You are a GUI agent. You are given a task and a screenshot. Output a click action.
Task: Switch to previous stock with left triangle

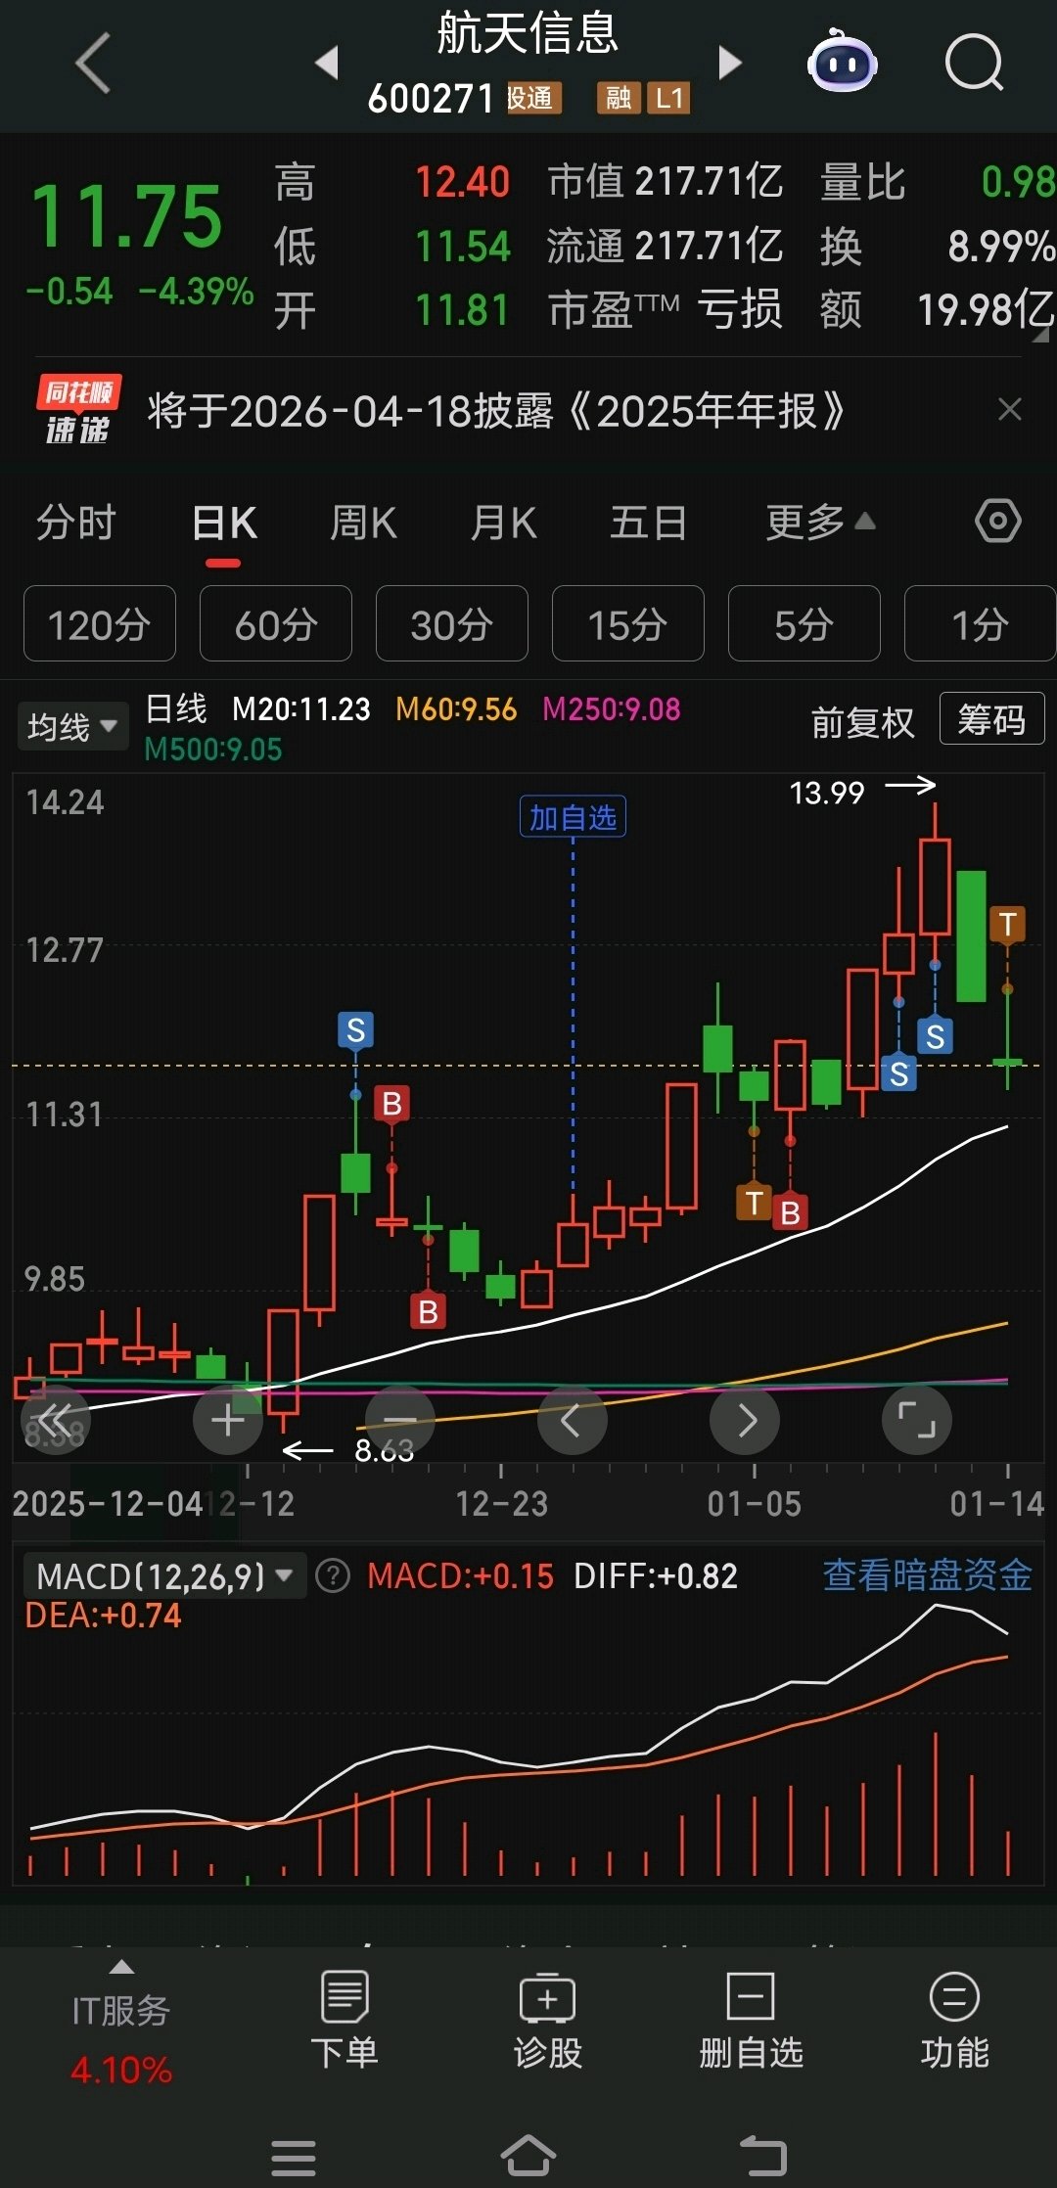point(327,63)
